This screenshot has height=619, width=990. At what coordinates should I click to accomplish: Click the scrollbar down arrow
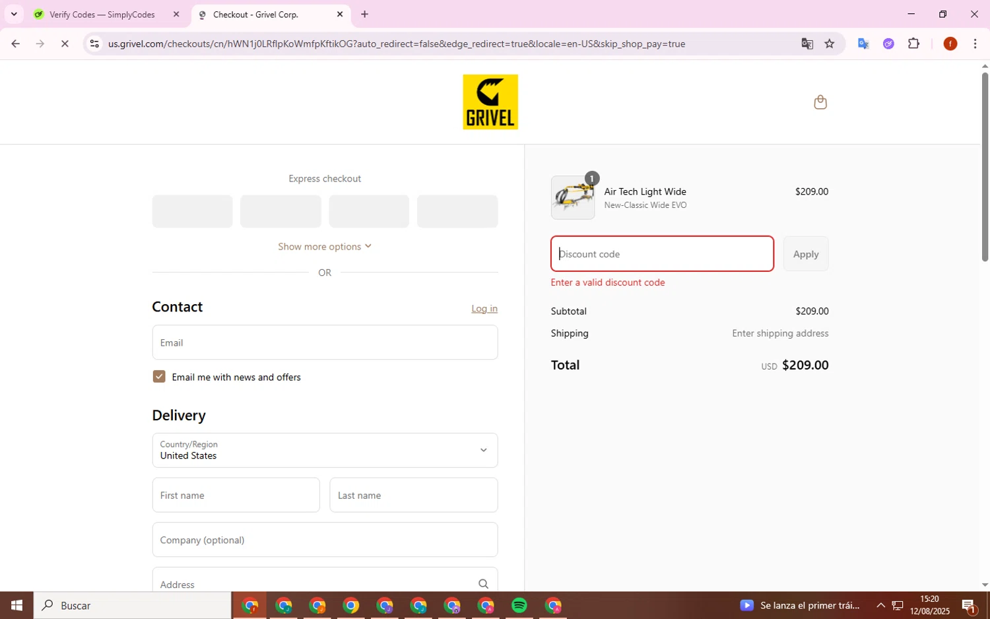[985, 585]
